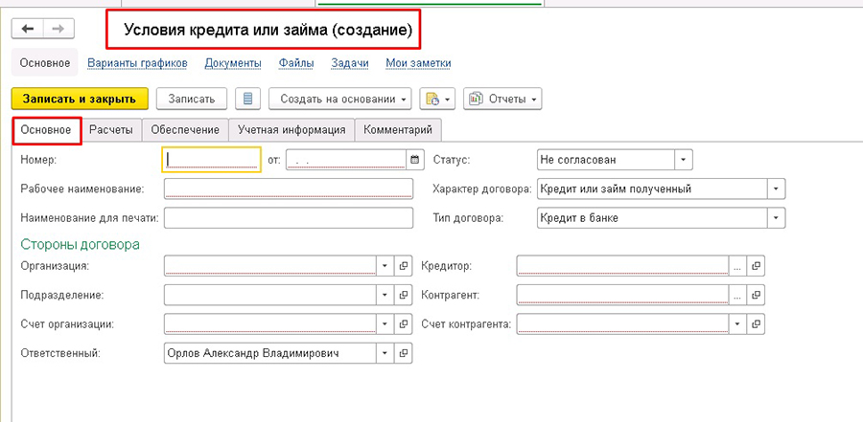Go back with the left arrow button
This screenshot has width=863, height=422.
pos(28,29)
